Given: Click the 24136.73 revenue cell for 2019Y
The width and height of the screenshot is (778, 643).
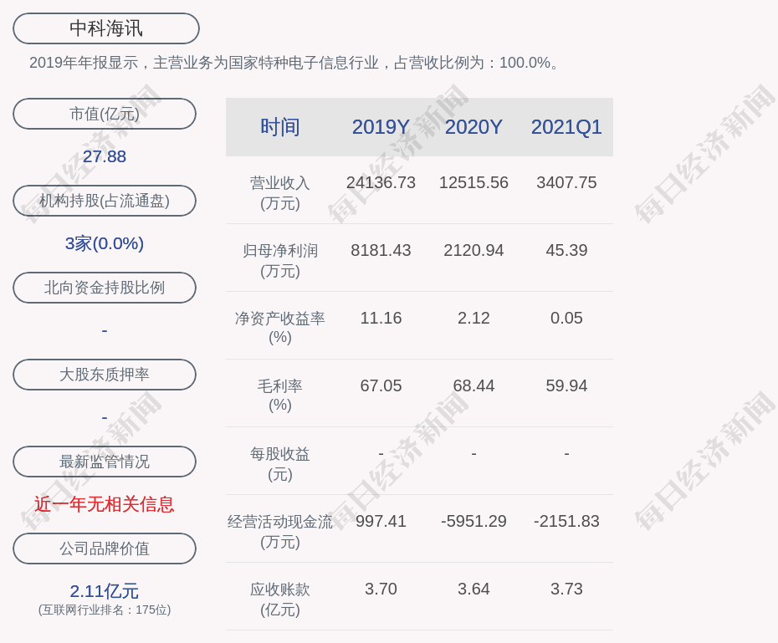Looking at the screenshot, I should tap(381, 182).
